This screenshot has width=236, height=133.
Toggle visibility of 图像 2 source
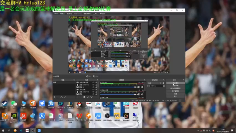click(x=93, y=87)
